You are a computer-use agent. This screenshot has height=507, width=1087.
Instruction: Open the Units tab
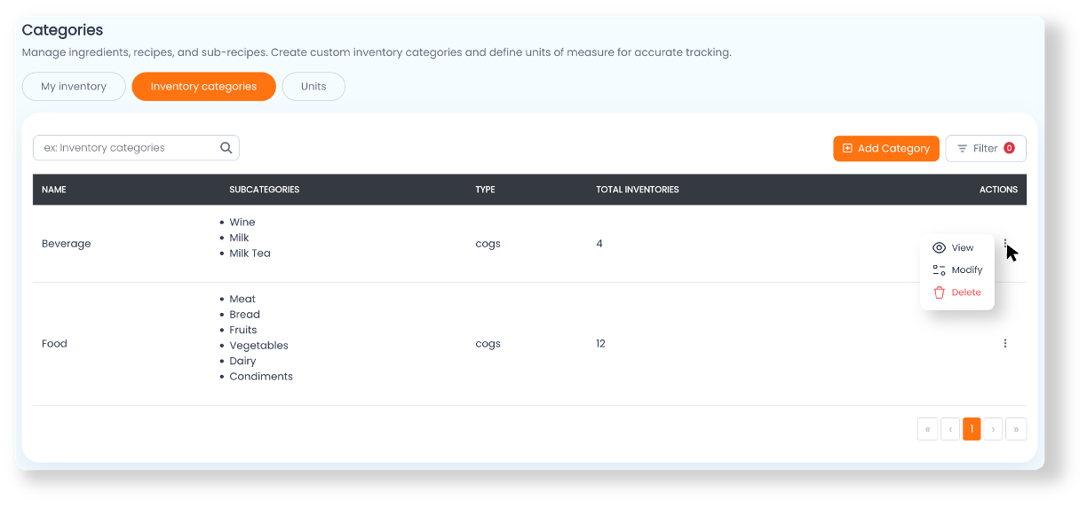(313, 87)
